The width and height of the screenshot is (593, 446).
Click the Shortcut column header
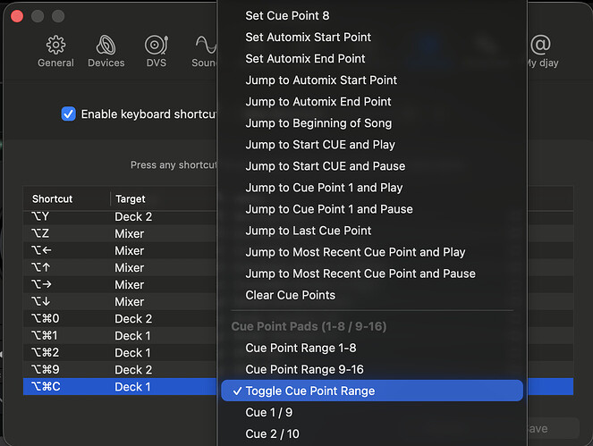coord(52,198)
